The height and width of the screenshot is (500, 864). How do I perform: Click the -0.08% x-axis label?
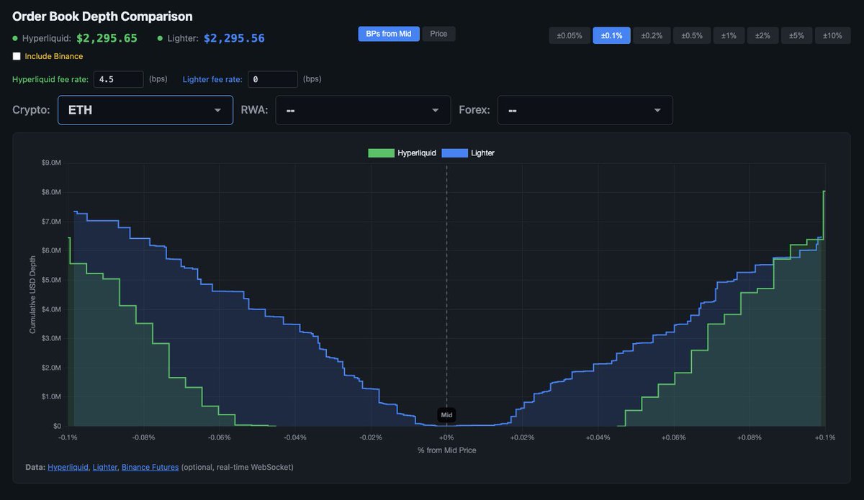coord(144,437)
